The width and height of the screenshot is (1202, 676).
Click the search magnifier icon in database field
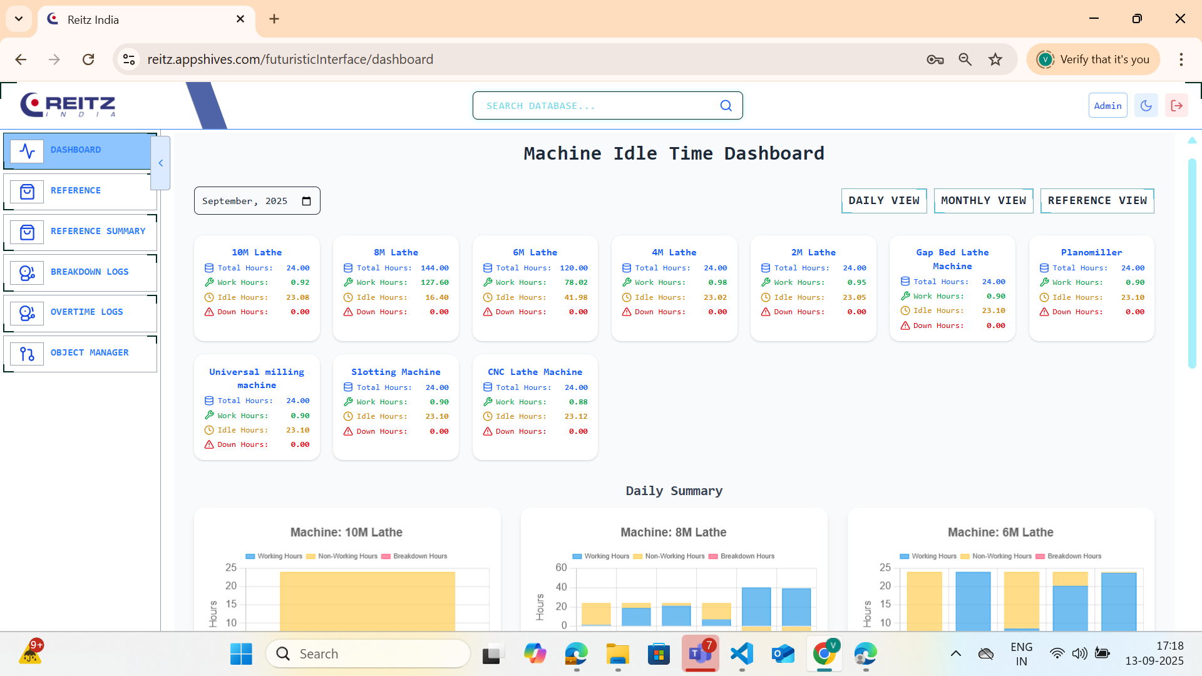726,106
